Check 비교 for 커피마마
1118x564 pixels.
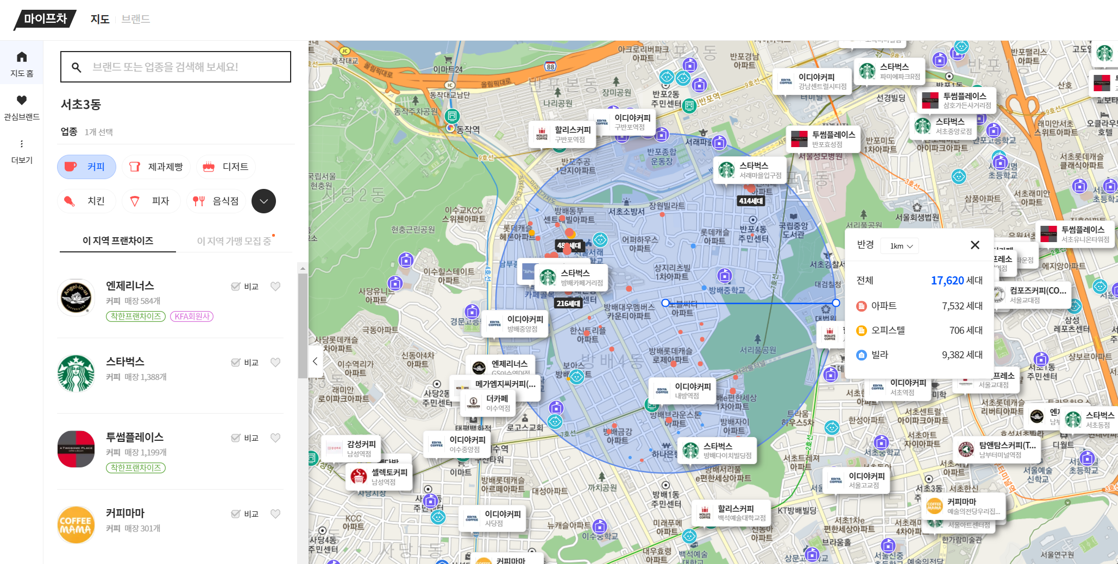point(245,514)
